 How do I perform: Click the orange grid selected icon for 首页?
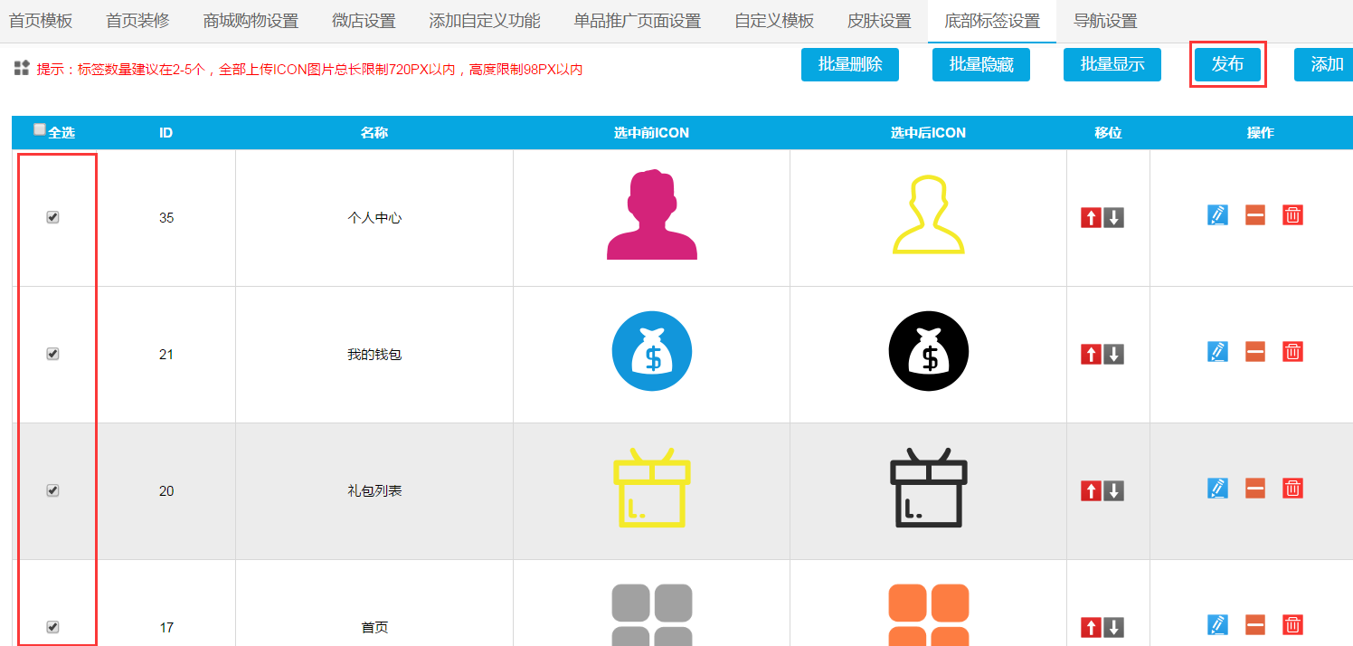point(929,614)
